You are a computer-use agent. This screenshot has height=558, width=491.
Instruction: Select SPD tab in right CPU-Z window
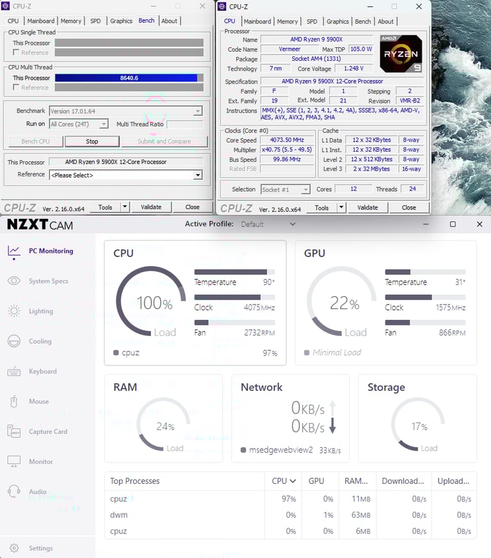point(312,21)
